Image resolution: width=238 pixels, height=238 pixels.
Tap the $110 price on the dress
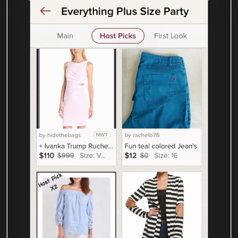tap(47, 156)
